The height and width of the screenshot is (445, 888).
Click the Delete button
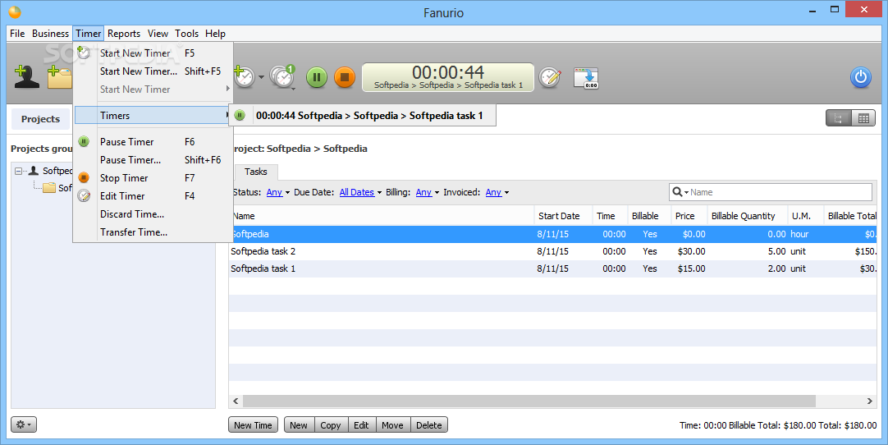pos(428,425)
